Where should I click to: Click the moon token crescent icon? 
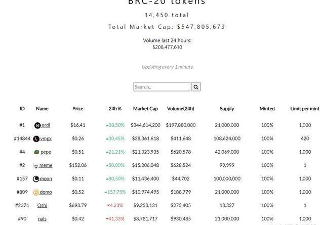(x=36, y=179)
